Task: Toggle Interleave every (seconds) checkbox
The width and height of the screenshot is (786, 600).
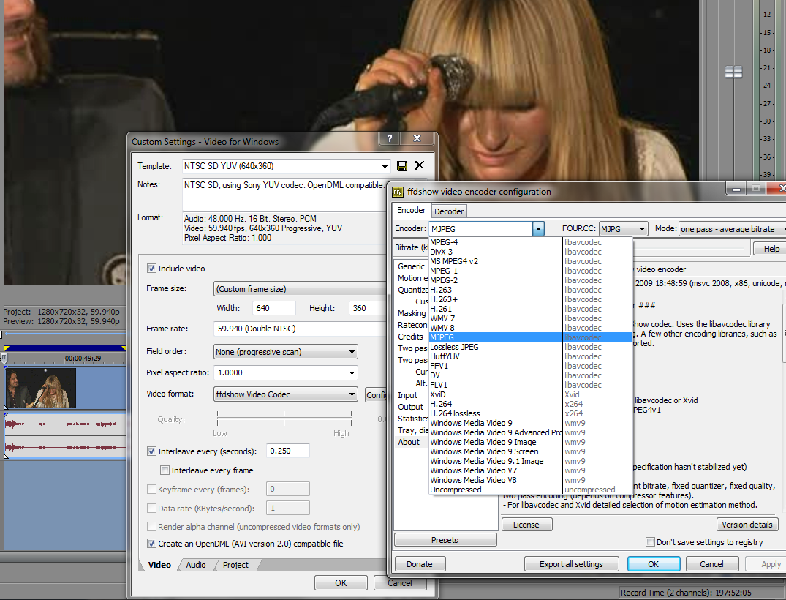Action: tap(151, 451)
